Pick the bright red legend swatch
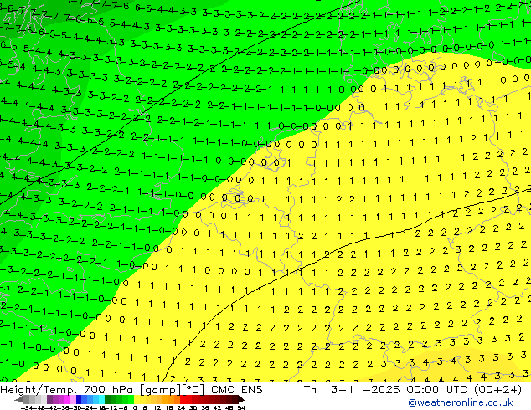This screenshot has width=531, height=410. pos(183,400)
